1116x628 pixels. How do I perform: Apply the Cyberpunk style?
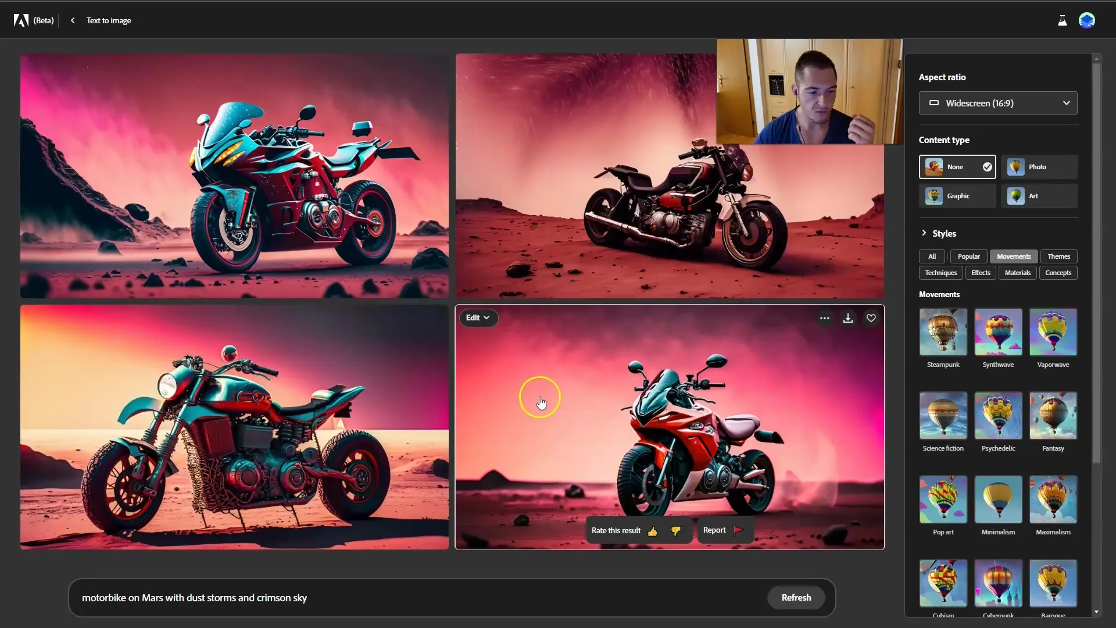pos(998,583)
